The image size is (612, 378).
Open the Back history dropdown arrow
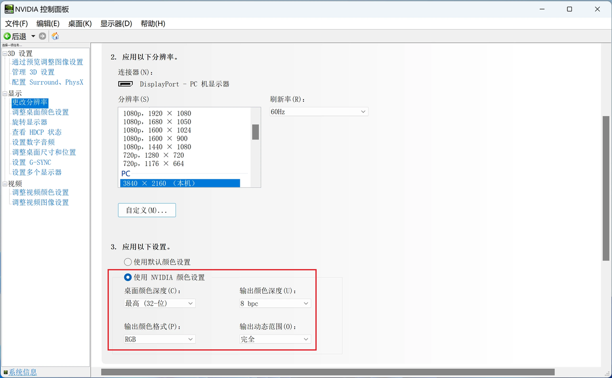33,36
